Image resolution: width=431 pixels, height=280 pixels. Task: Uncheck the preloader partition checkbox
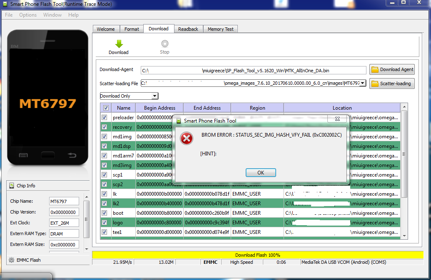point(105,118)
